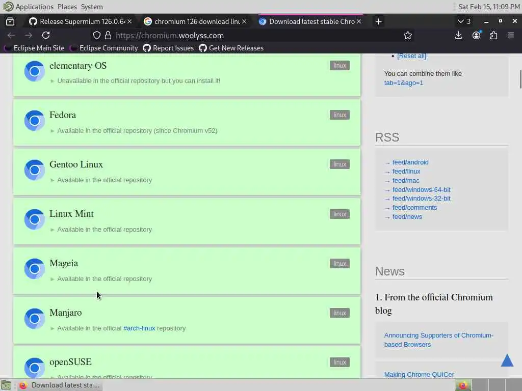Click Download latest sta... taskbar window button

click(x=59, y=385)
